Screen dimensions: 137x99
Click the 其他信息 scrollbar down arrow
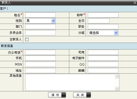coord(117,89)
